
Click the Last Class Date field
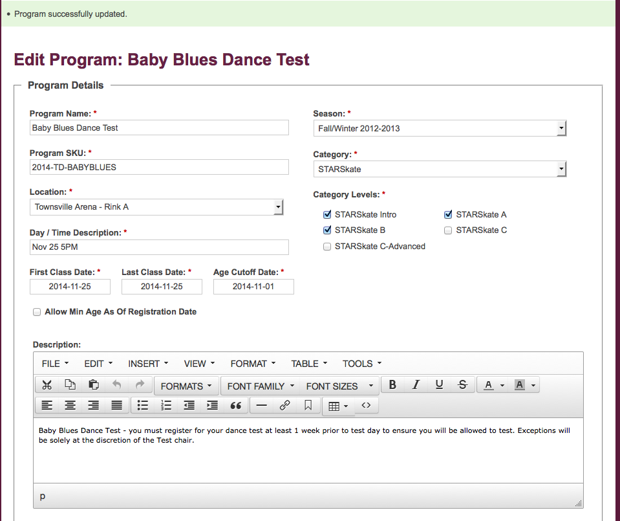pyautogui.click(x=162, y=287)
